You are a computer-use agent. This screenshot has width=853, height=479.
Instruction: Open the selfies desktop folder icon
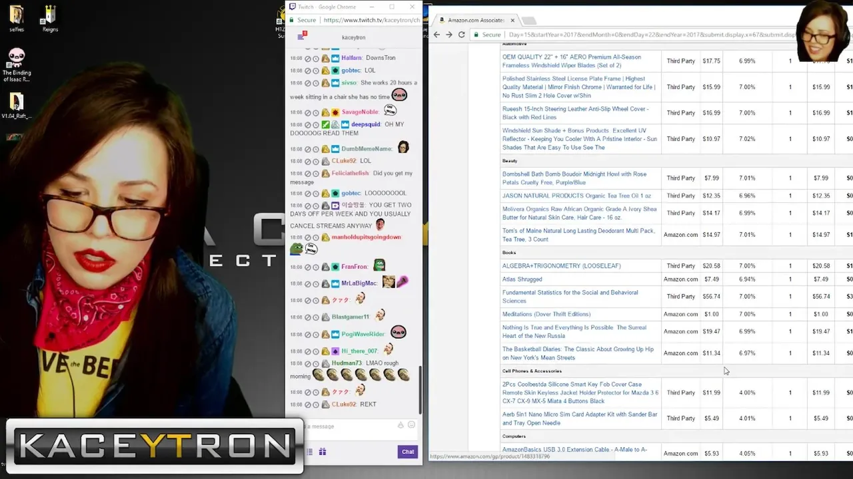pyautogui.click(x=17, y=18)
